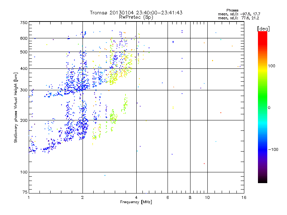This screenshot has height=215, width=287.
Task: Click the '[deg]' colorbar unit label
Action: pos(263,29)
